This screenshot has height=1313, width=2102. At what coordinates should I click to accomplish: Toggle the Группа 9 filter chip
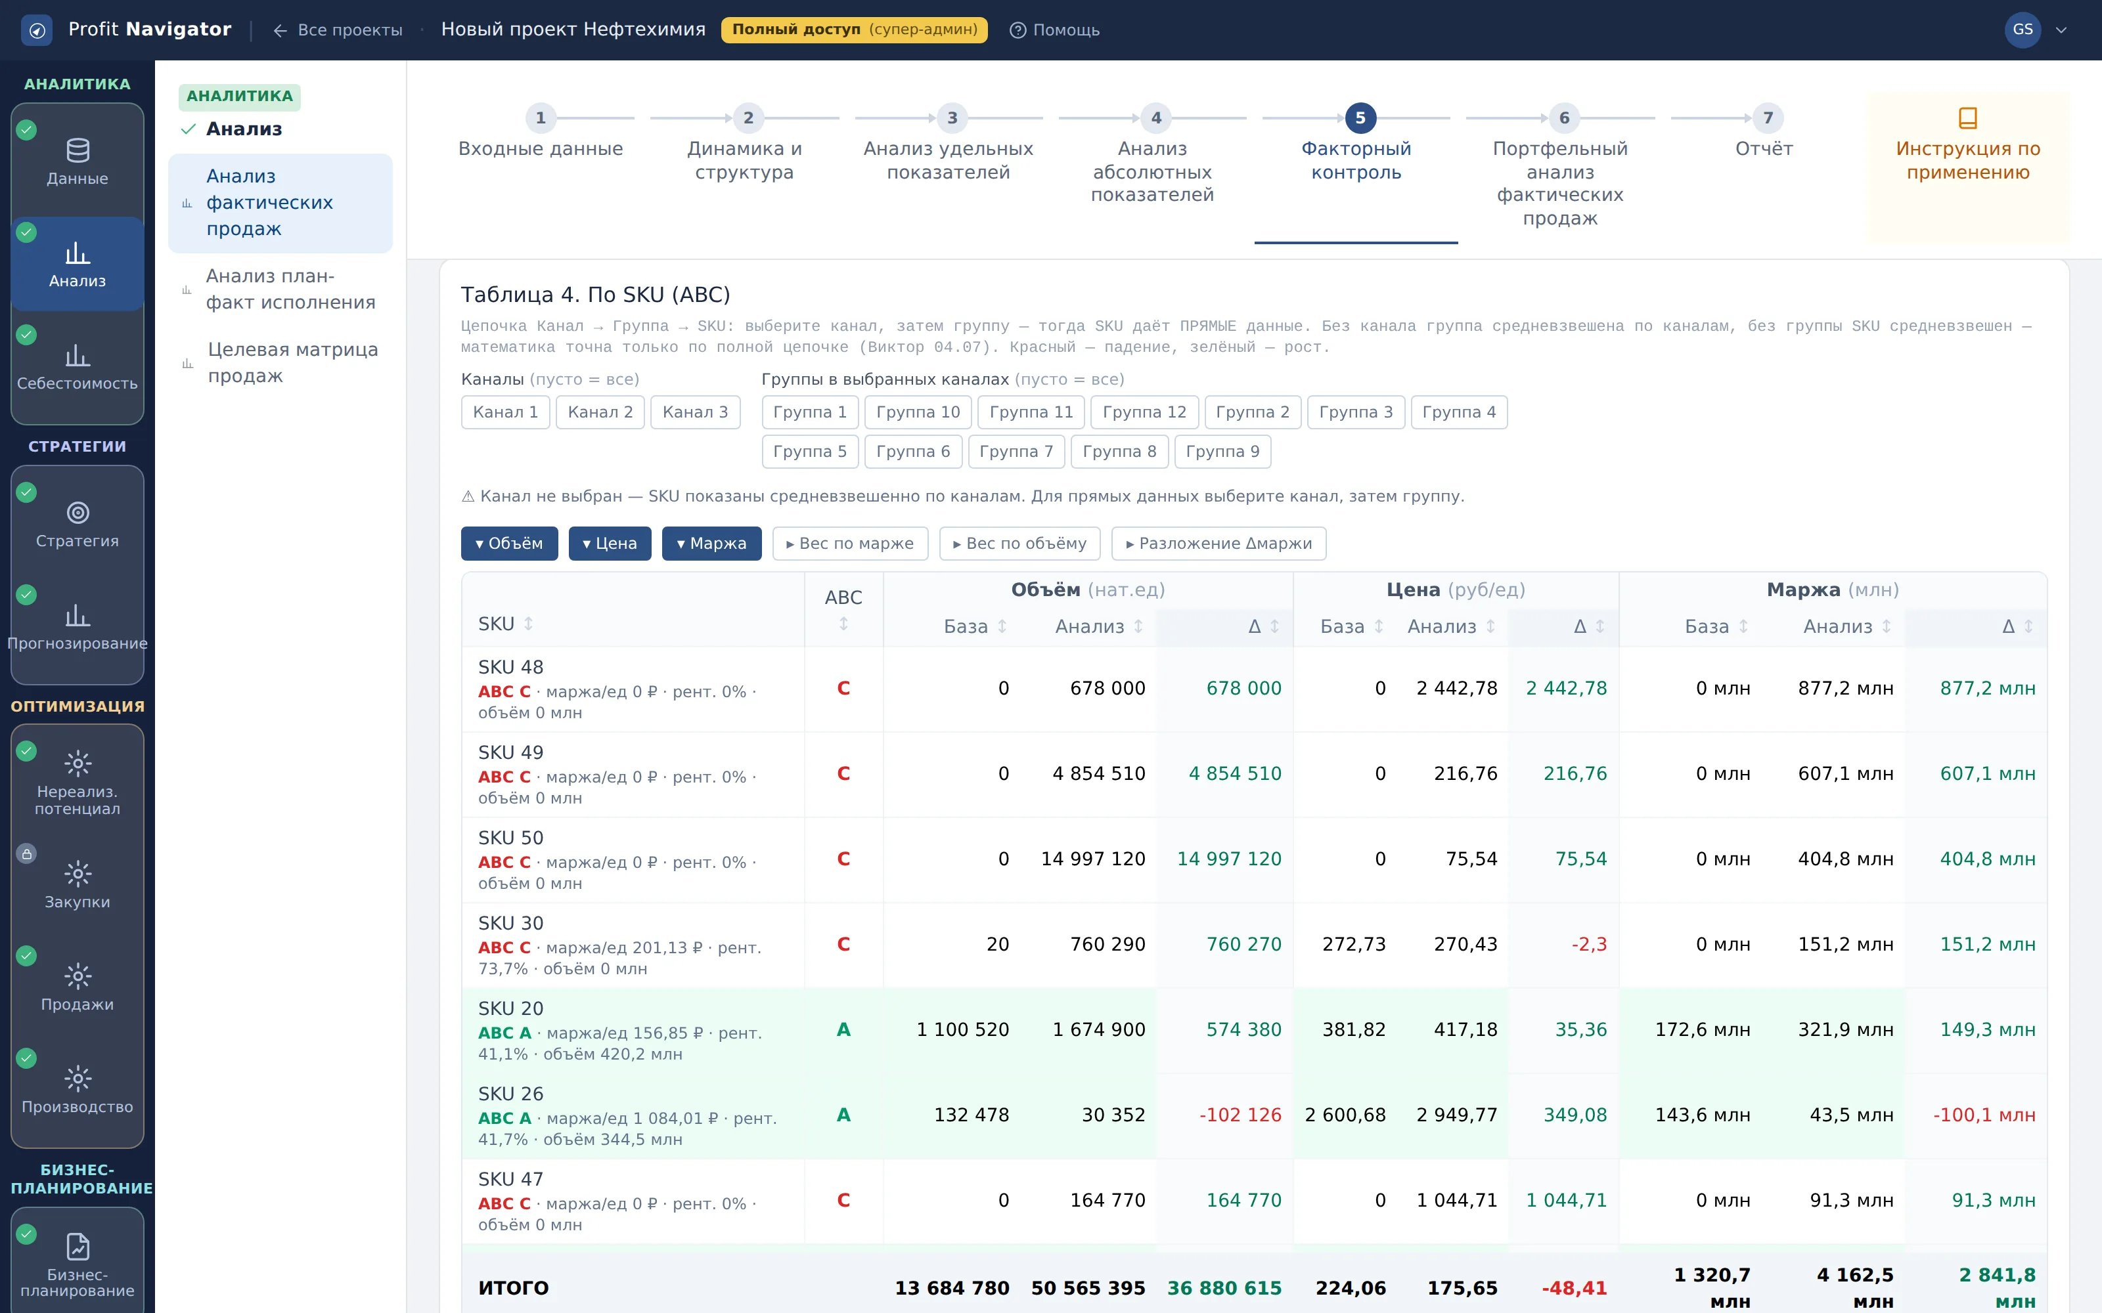(1222, 452)
